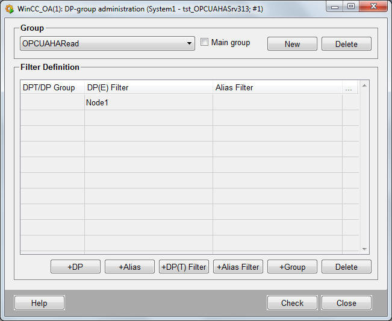
Task: Click the table scrollbar up arrow
Action: 364,86
